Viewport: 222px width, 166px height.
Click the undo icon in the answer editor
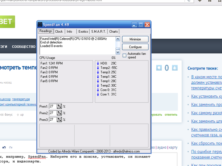(4, 148)
